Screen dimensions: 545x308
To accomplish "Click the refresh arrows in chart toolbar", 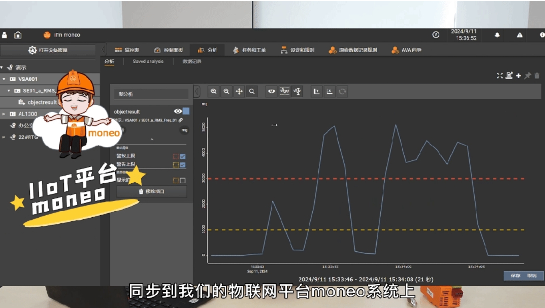I will 342,91.
